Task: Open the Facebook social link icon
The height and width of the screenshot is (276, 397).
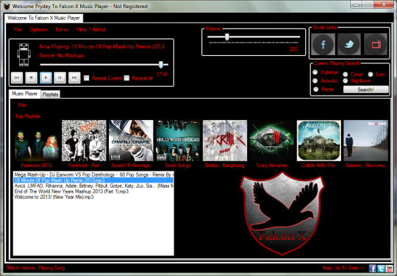Action: point(323,44)
